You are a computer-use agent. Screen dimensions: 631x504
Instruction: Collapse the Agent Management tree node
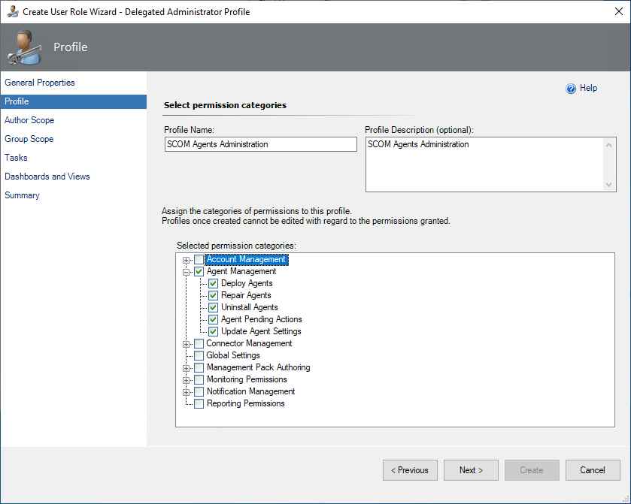(186, 272)
